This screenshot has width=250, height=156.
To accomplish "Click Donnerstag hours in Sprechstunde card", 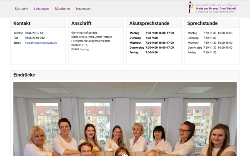I will click(x=218, y=47).
